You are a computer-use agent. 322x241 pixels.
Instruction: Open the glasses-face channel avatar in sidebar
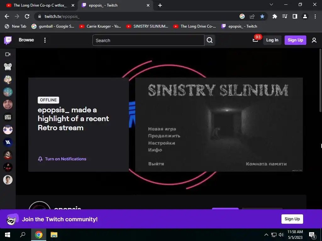pyautogui.click(x=8, y=67)
